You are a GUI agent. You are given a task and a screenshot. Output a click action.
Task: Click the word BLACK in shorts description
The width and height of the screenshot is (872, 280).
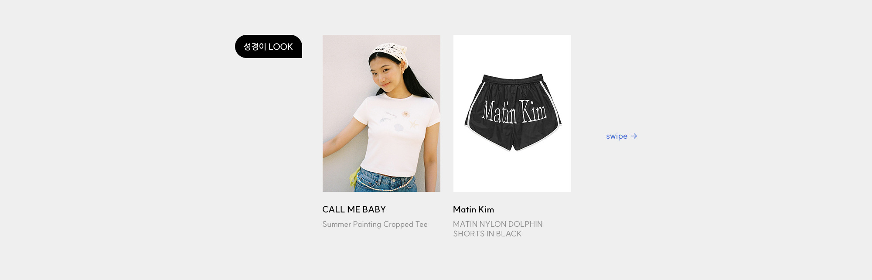tap(508, 234)
